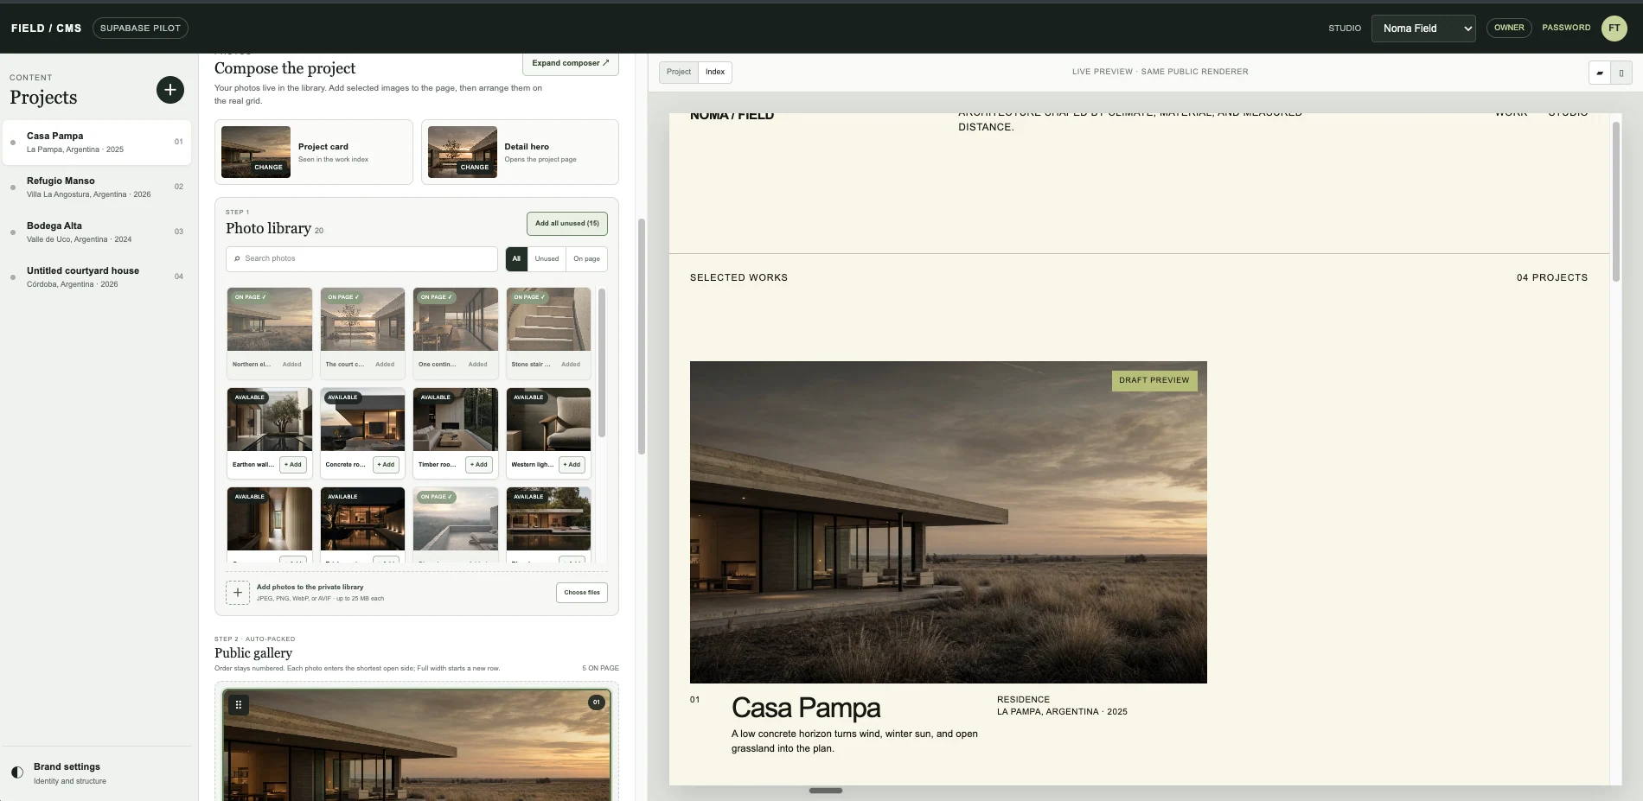The height and width of the screenshot is (801, 1643).
Task: Click the '5 ON PAGE' text
Action: point(600,668)
